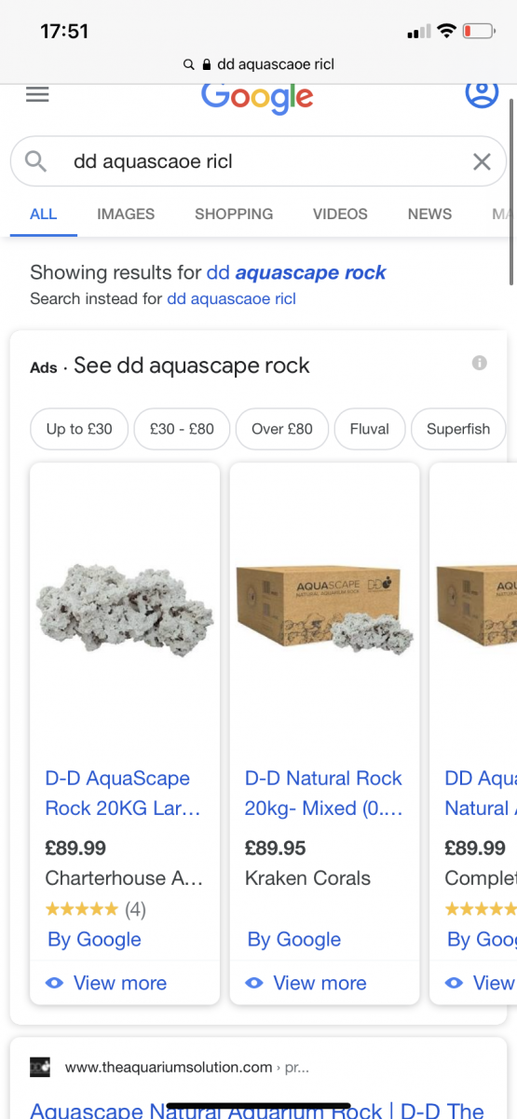The width and height of the screenshot is (517, 1119).
Task: Tap theaquariumsolution.com site favicon
Action: pyautogui.click(x=40, y=1067)
